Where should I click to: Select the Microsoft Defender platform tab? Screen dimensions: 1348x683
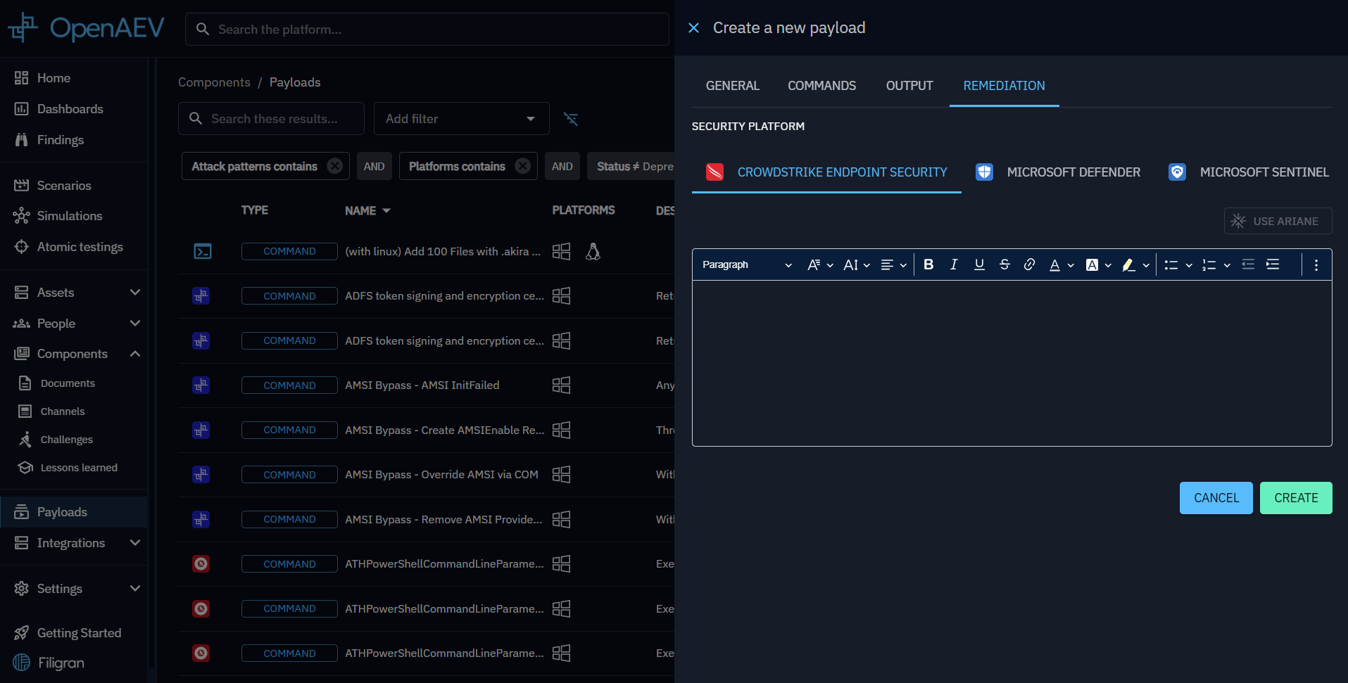pos(1058,172)
